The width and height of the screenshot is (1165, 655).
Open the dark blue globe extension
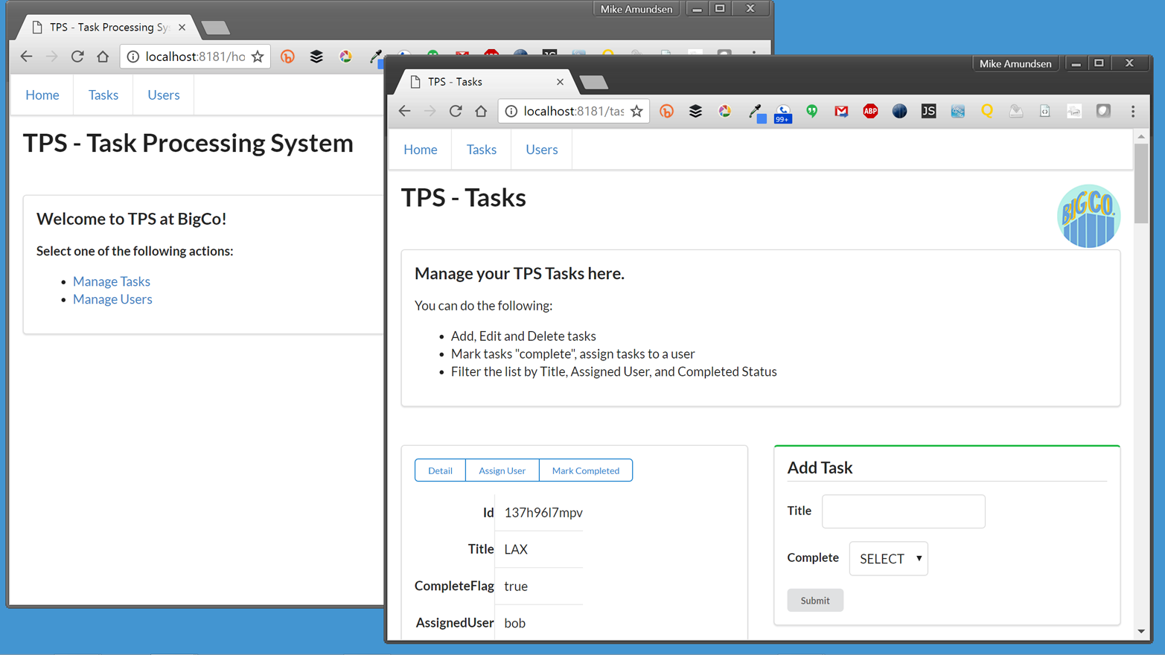899,111
